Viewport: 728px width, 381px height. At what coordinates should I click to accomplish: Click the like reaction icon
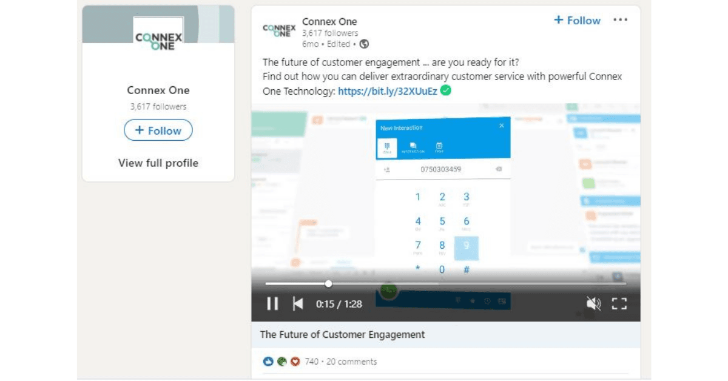(x=268, y=362)
